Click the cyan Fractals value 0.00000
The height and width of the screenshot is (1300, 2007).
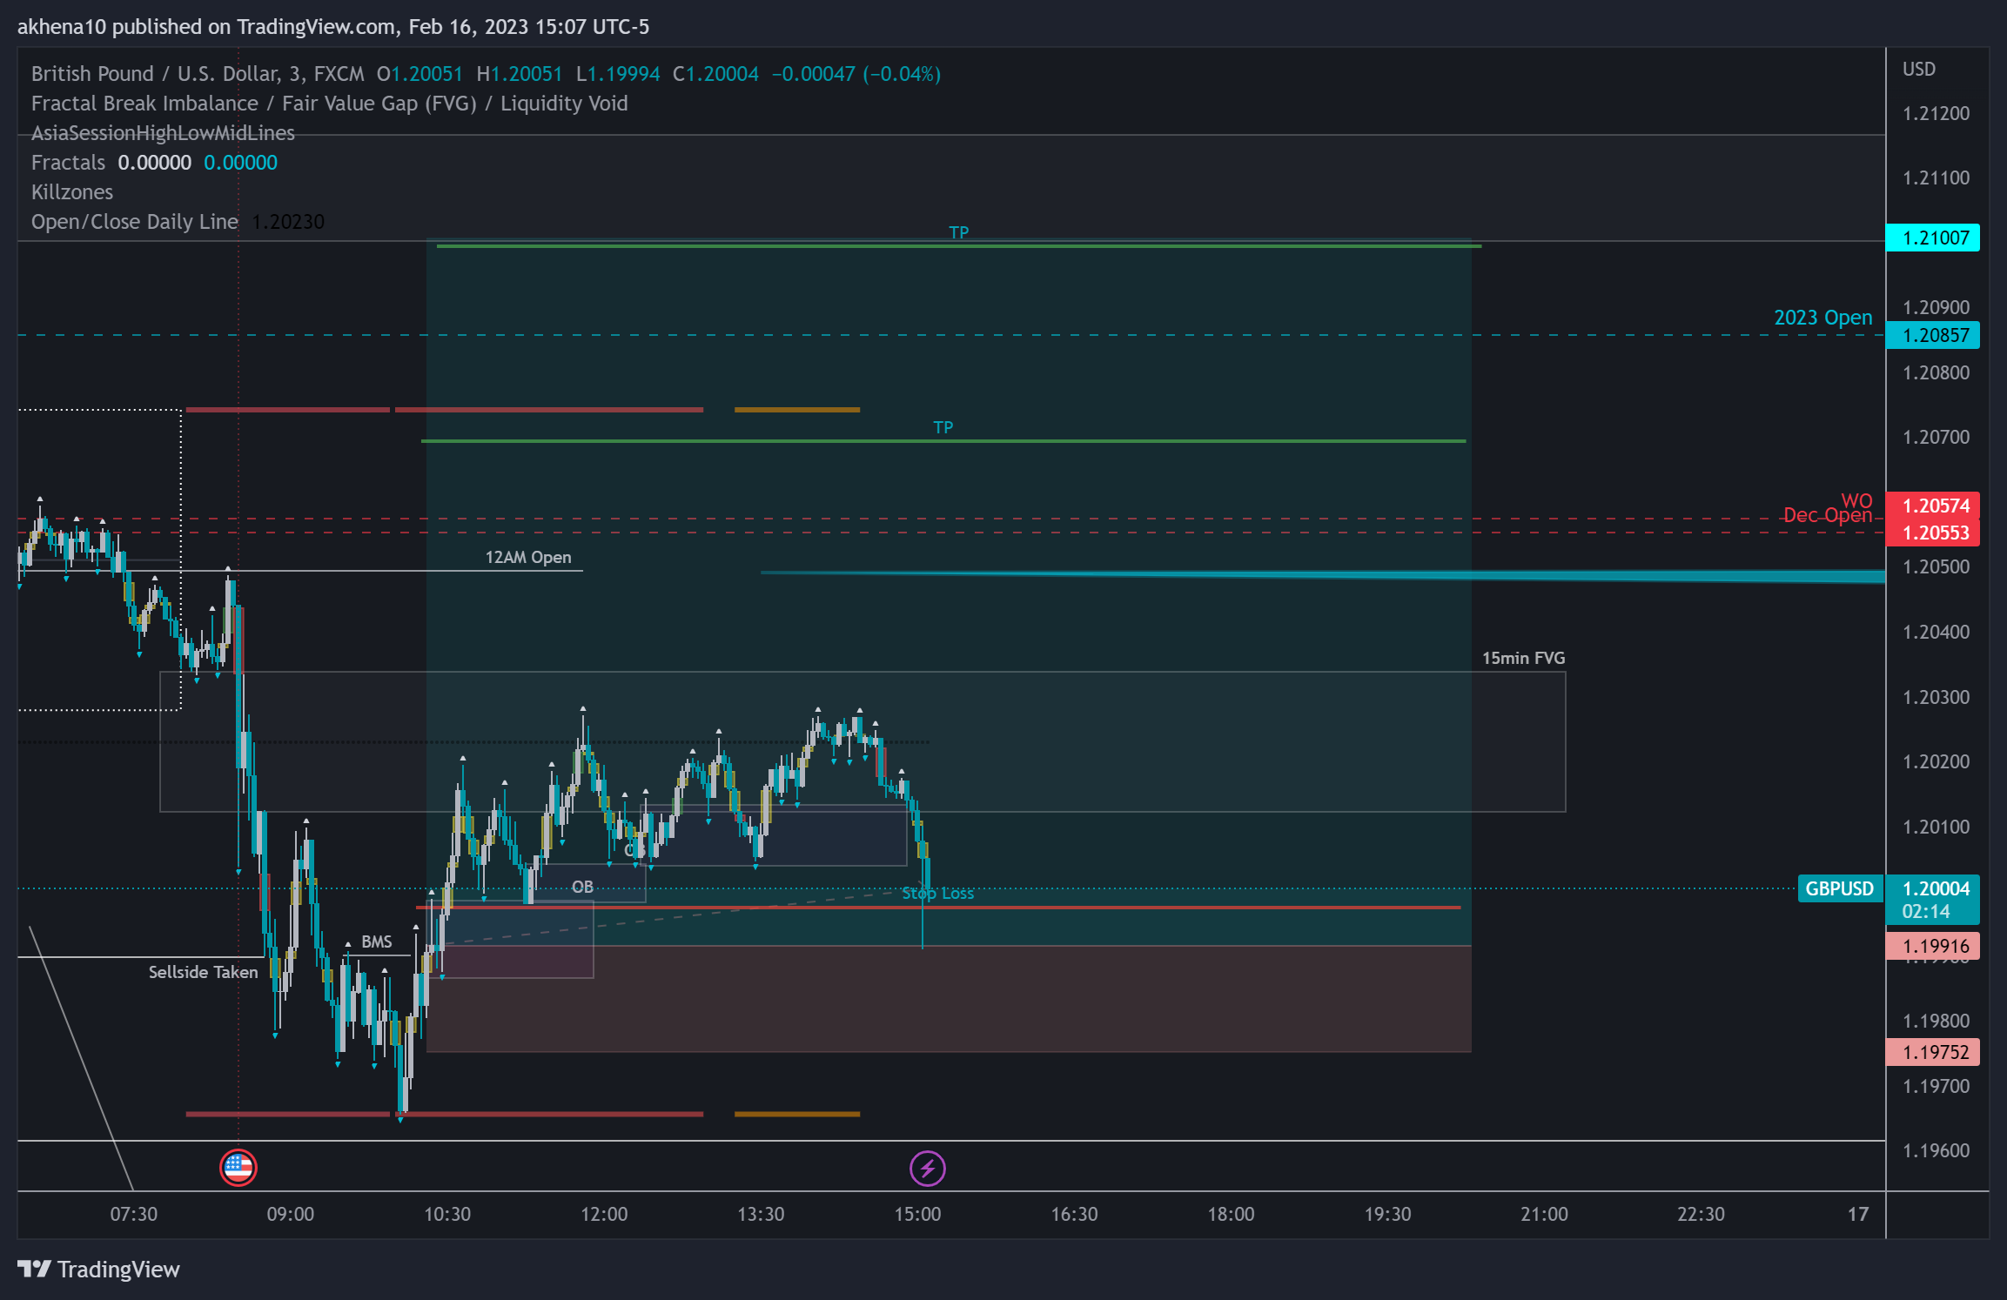coord(240,163)
